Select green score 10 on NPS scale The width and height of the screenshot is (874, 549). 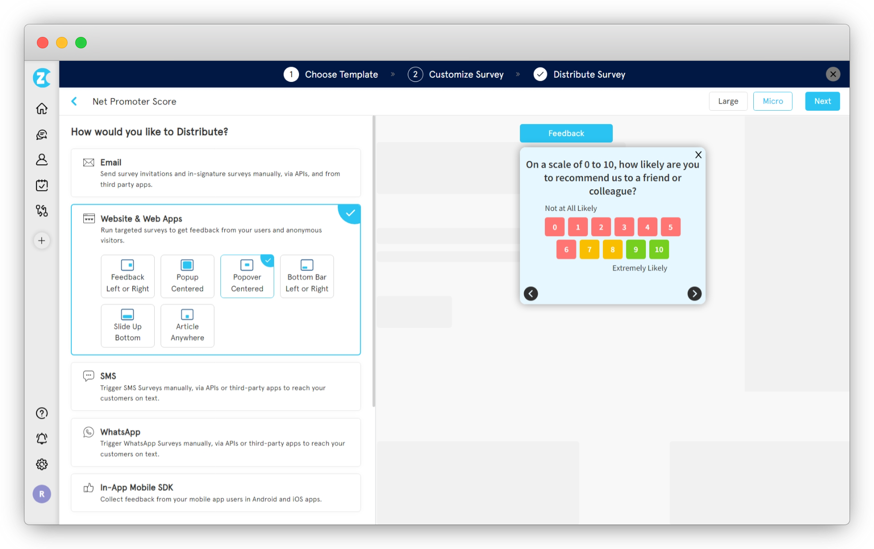(659, 250)
